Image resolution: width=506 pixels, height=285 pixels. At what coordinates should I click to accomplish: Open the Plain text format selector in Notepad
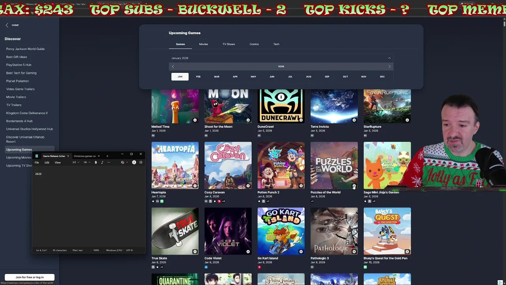(x=77, y=250)
